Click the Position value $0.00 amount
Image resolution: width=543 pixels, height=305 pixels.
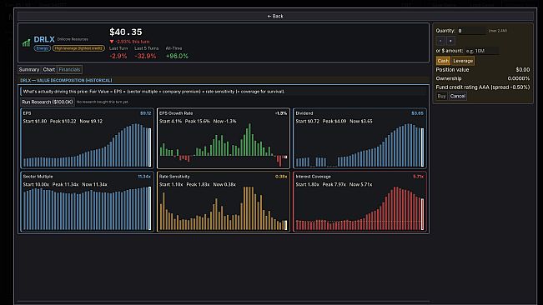coord(523,70)
